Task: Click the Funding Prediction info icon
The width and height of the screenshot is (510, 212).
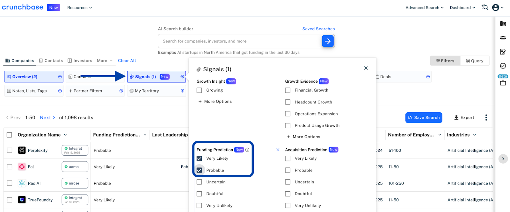Action: (247, 150)
